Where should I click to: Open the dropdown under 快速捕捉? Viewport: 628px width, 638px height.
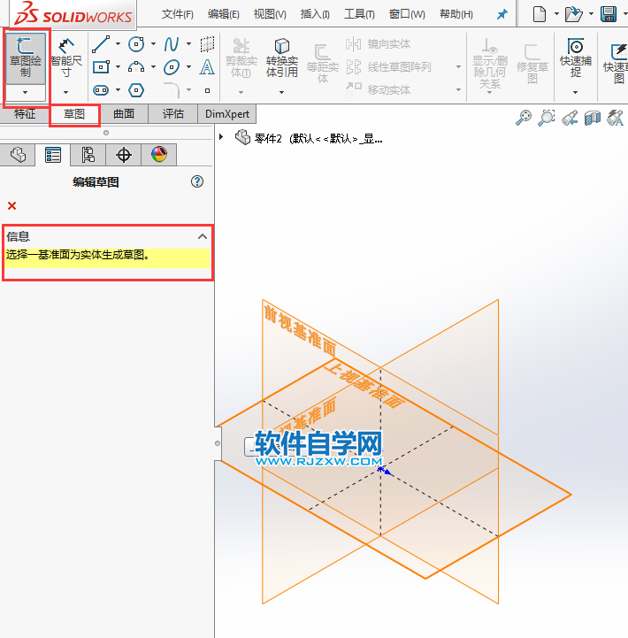tap(576, 92)
